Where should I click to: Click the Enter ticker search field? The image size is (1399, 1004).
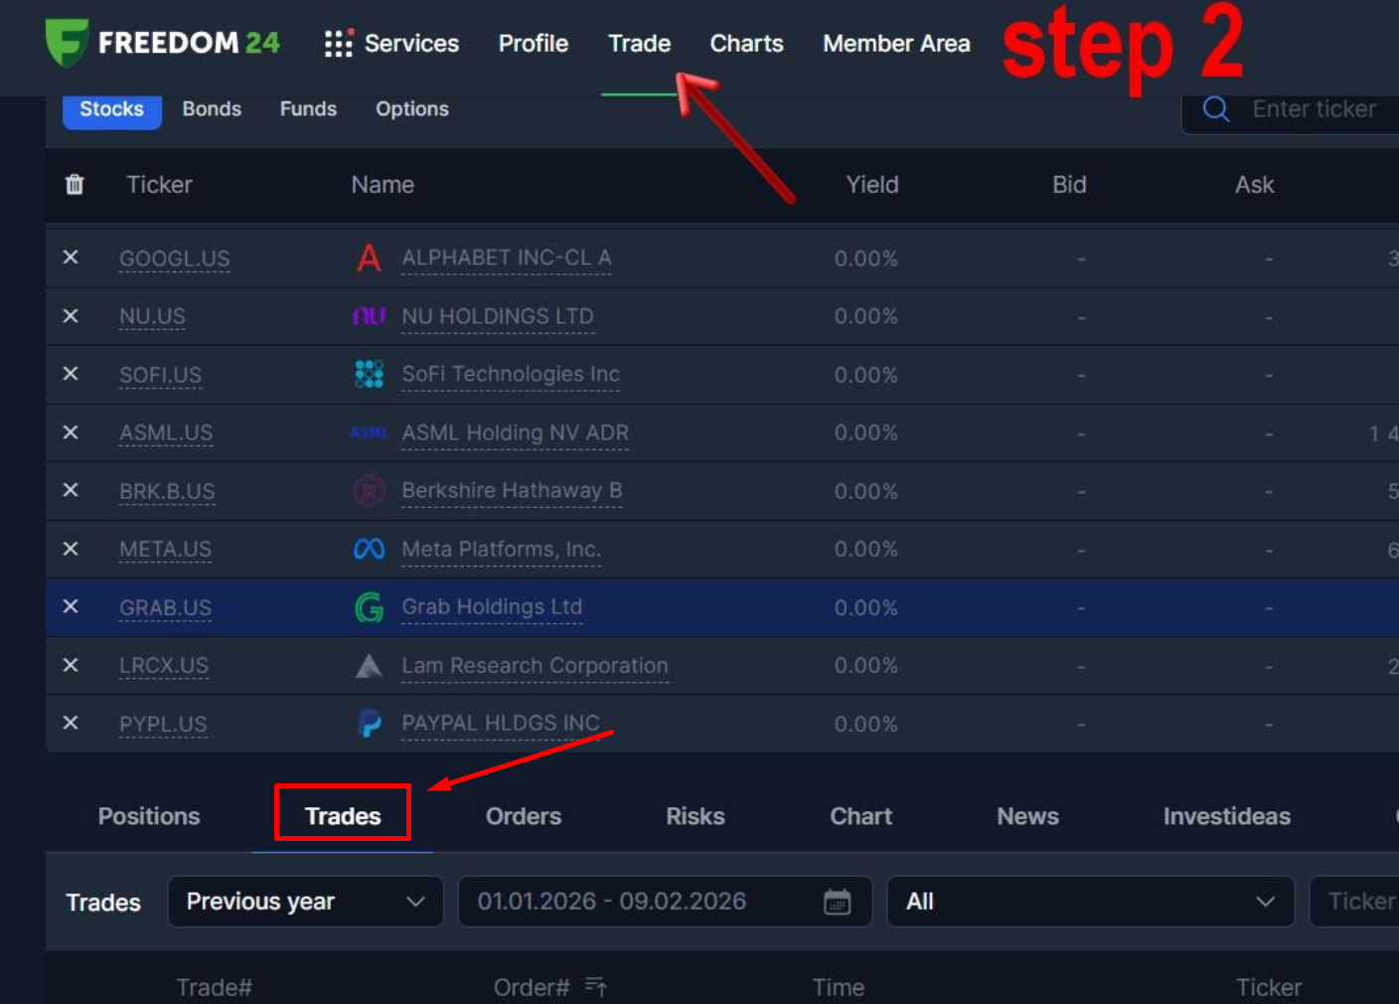tap(1314, 109)
